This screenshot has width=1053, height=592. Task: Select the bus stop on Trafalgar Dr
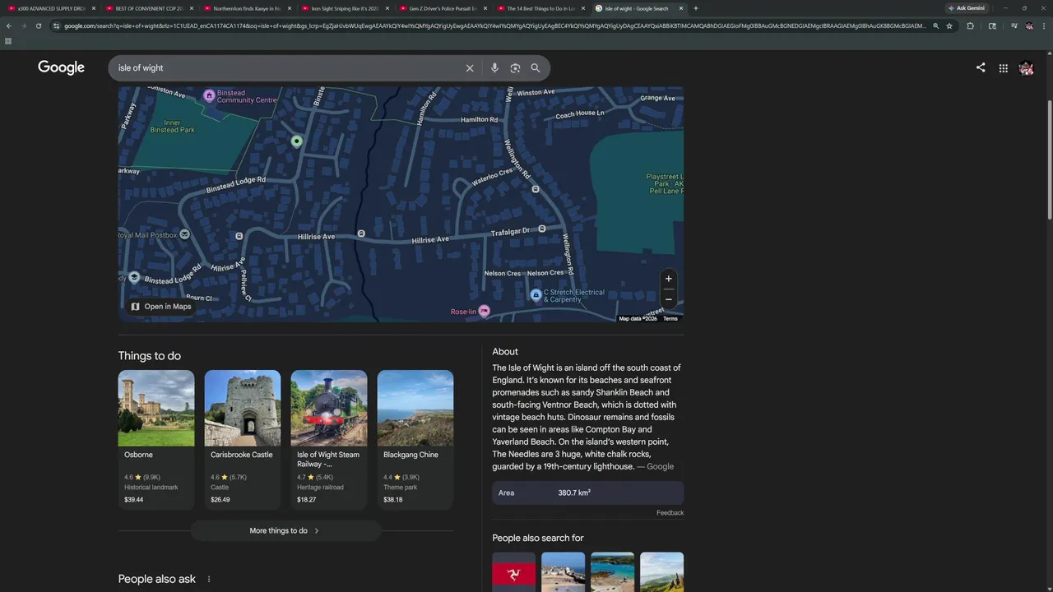point(541,229)
